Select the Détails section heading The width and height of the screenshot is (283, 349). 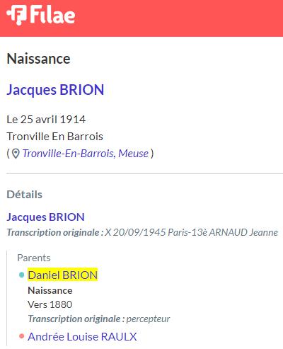point(24,195)
